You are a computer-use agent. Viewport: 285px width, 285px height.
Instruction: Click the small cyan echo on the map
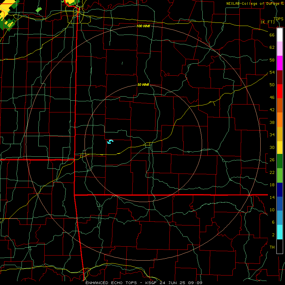pyautogui.click(x=110, y=142)
